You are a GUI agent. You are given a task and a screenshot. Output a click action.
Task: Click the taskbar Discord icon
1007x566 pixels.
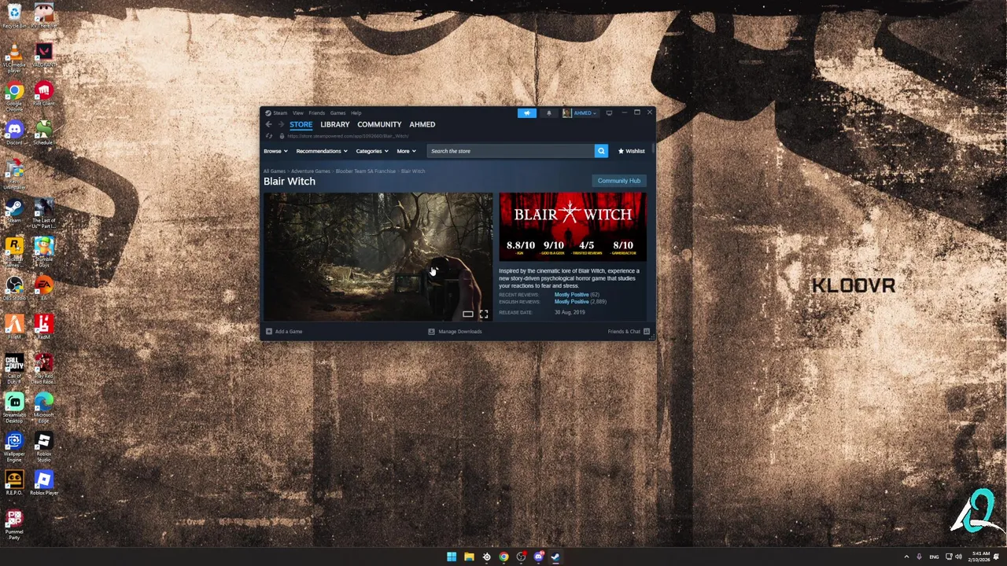click(538, 557)
